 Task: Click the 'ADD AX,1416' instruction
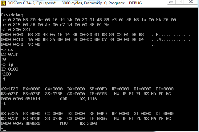tap(78, 99)
